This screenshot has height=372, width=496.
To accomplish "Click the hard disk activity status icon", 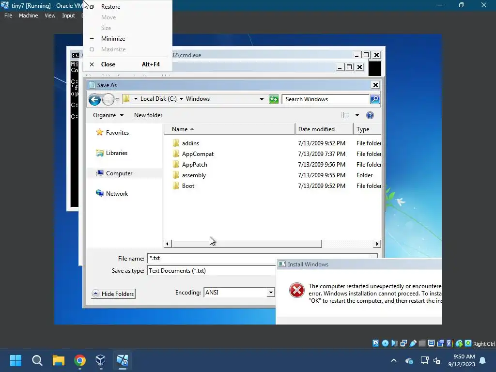I will click(x=375, y=343).
